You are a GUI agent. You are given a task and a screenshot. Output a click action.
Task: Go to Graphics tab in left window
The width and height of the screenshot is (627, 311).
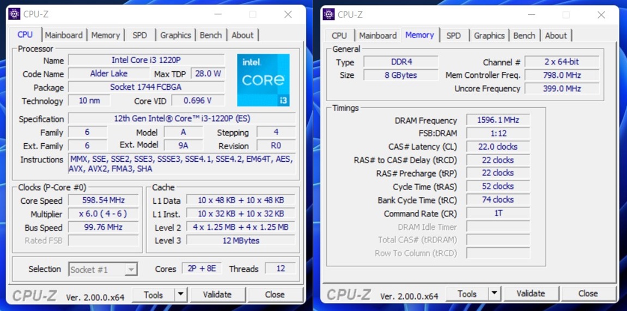175,35
